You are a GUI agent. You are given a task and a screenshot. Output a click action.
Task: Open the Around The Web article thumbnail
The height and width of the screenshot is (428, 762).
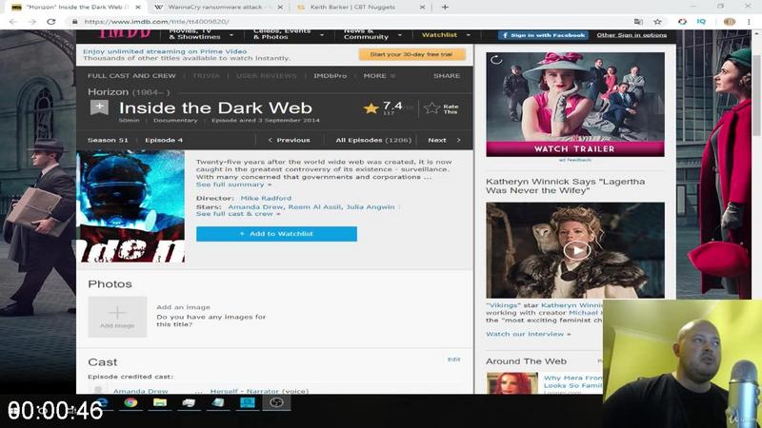tap(512, 383)
